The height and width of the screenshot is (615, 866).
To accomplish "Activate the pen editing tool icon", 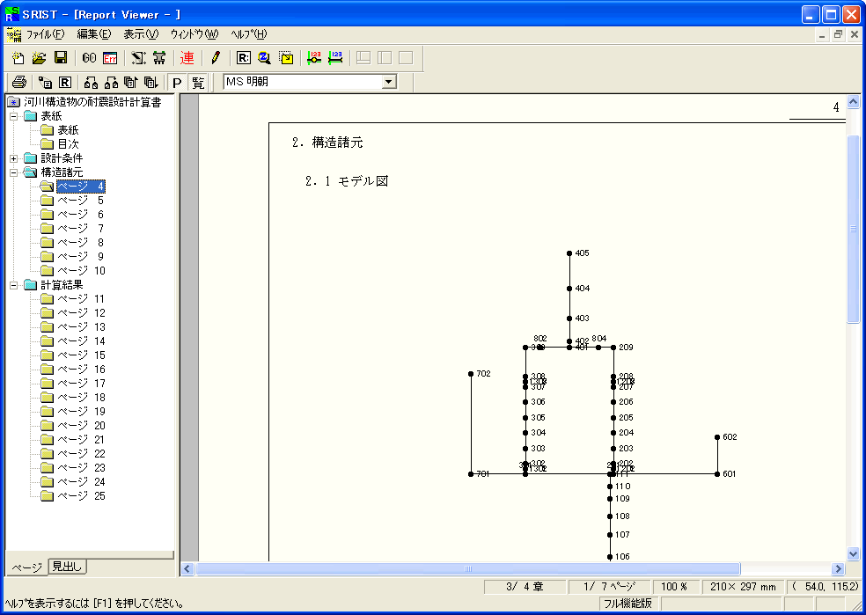I will click(x=215, y=57).
